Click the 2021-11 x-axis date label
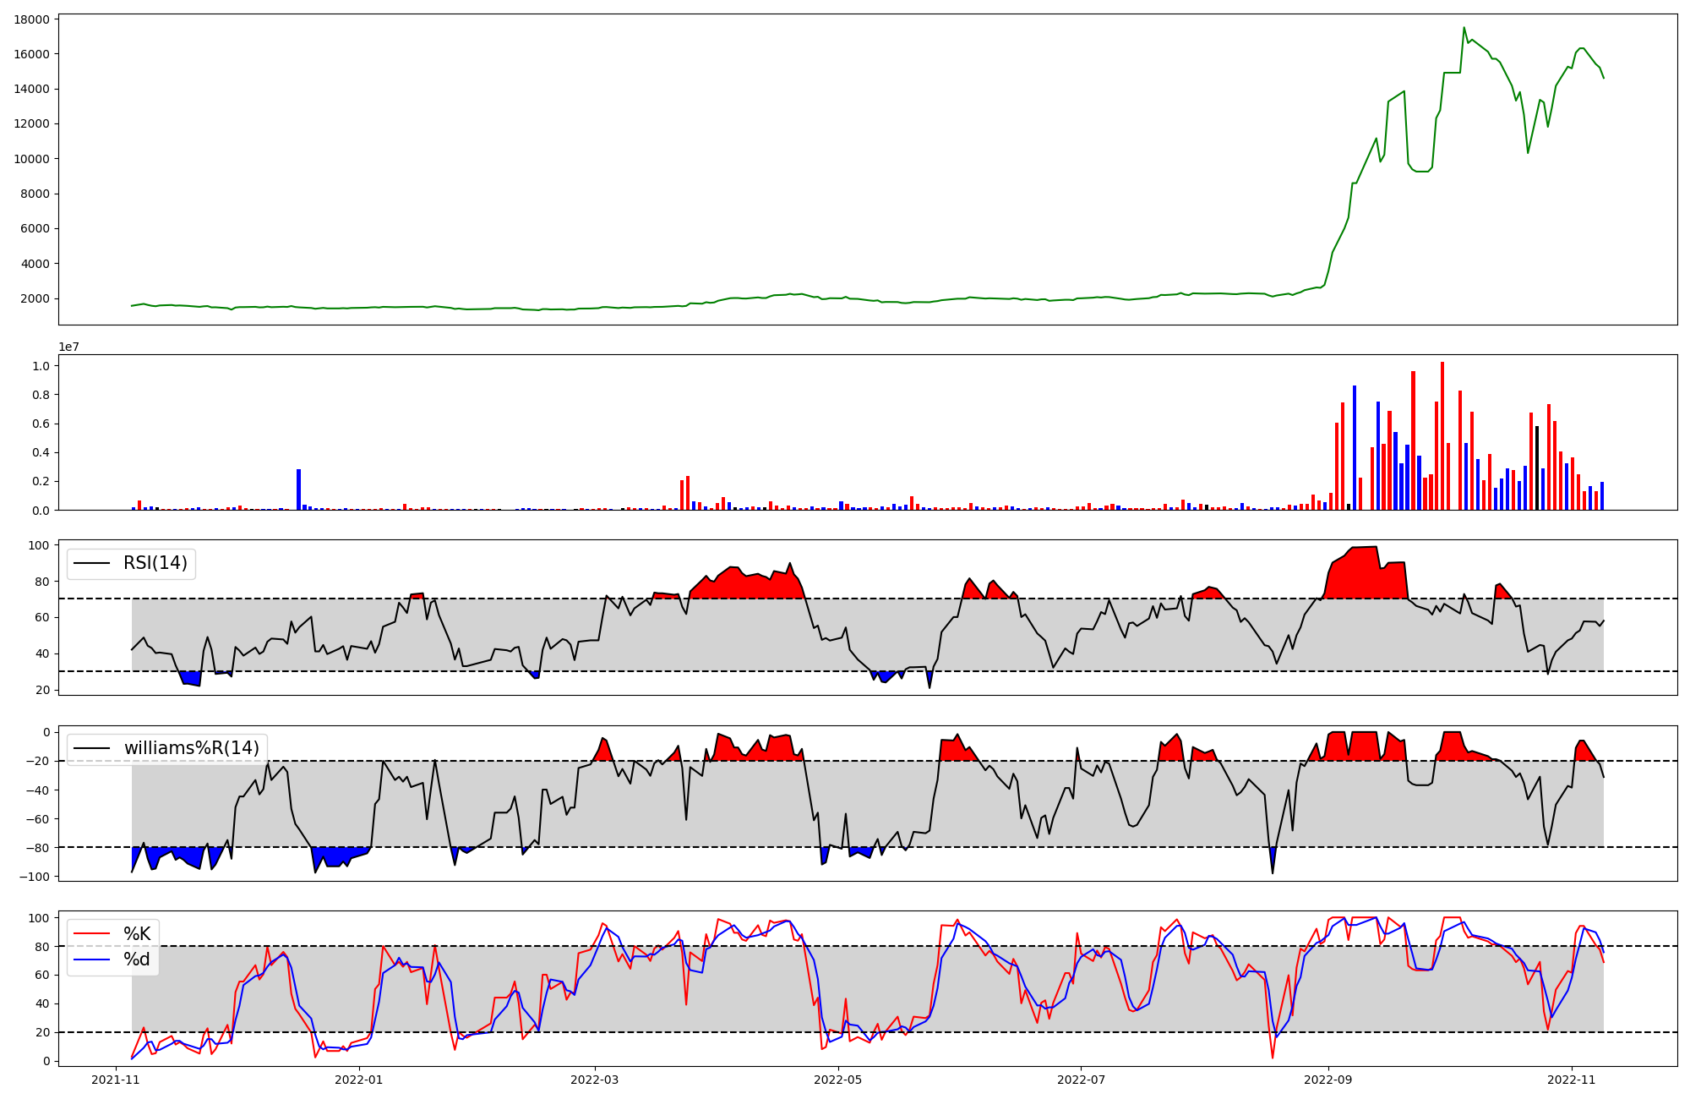Screen dimensions: 1690x1099 point(116,1080)
